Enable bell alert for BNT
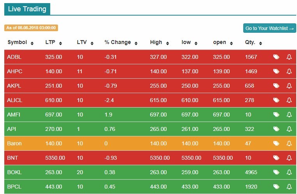Viewport: 297px width, 194px height. (289, 158)
